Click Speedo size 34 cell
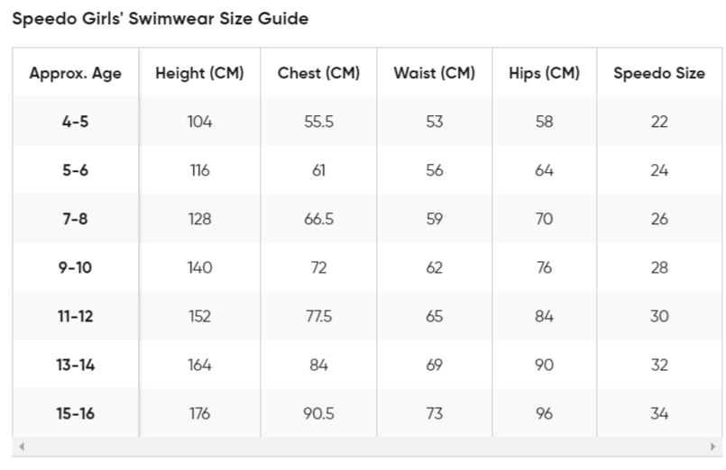The image size is (726, 470). point(659,413)
